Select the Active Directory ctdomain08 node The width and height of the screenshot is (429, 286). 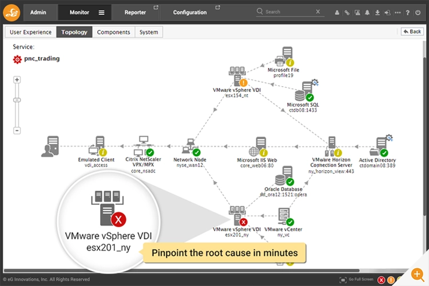click(x=381, y=146)
